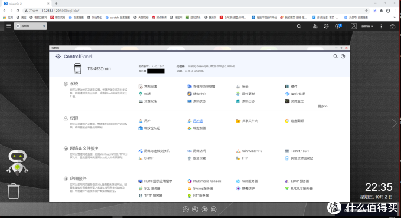Open SNMP settings
401x218 pixels.
pyautogui.click(x=146, y=158)
